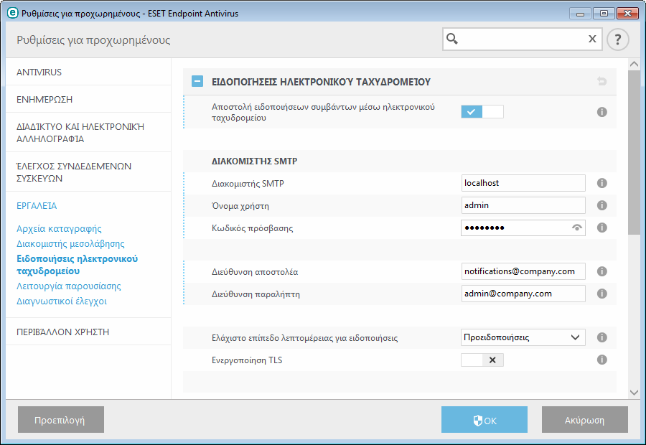Show info for Ενεργοποίηση TLS
Viewport: 646px width, 445px height.
(x=602, y=360)
